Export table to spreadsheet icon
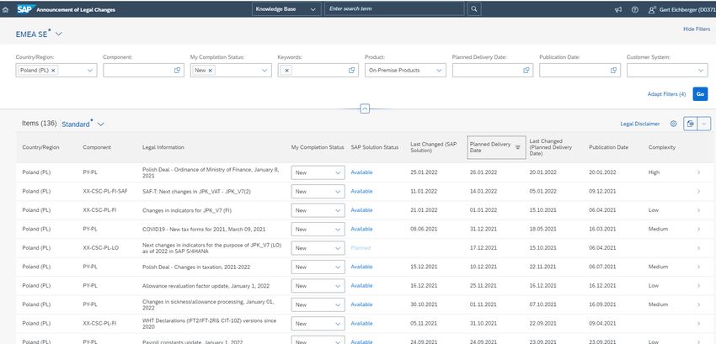 pyautogui.click(x=691, y=124)
